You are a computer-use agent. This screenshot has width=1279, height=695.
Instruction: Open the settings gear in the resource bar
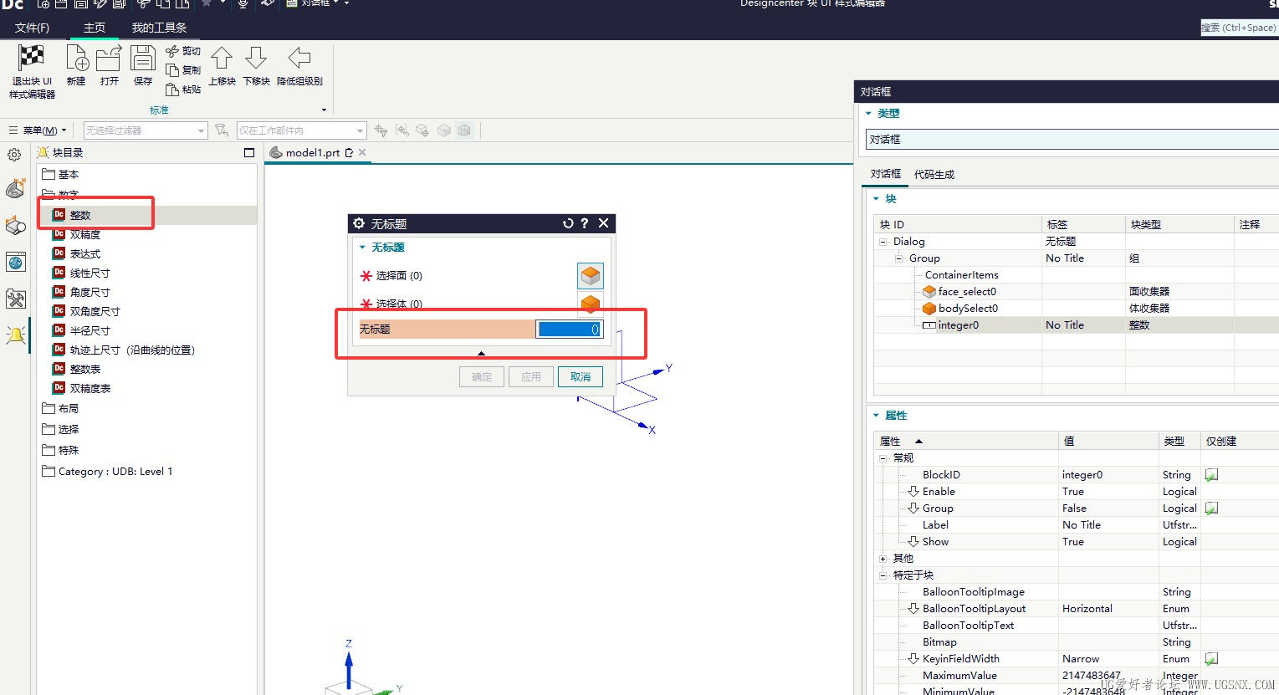pyautogui.click(x=14, y=155)
